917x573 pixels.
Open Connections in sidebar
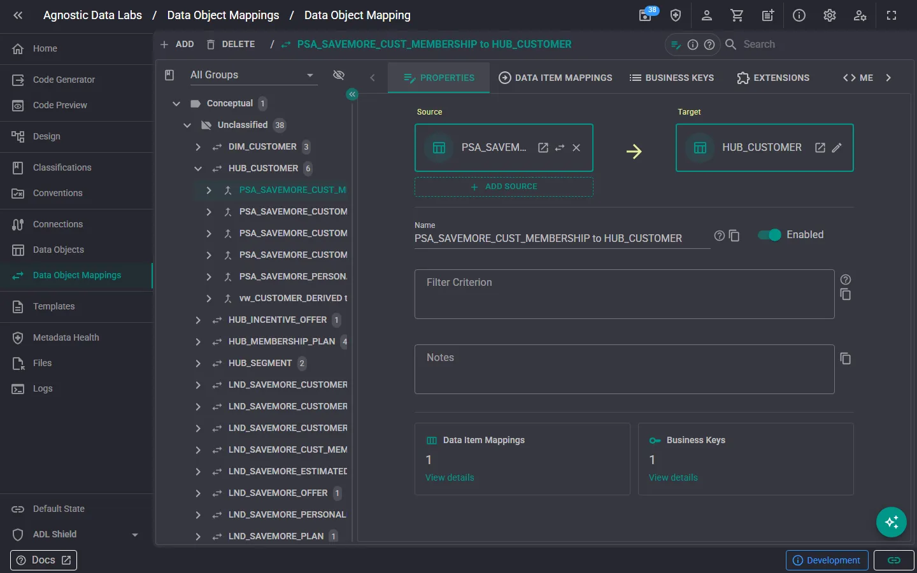pyautogui.click(x=76, y=224)
